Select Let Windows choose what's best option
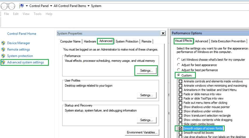 (211, 60)
